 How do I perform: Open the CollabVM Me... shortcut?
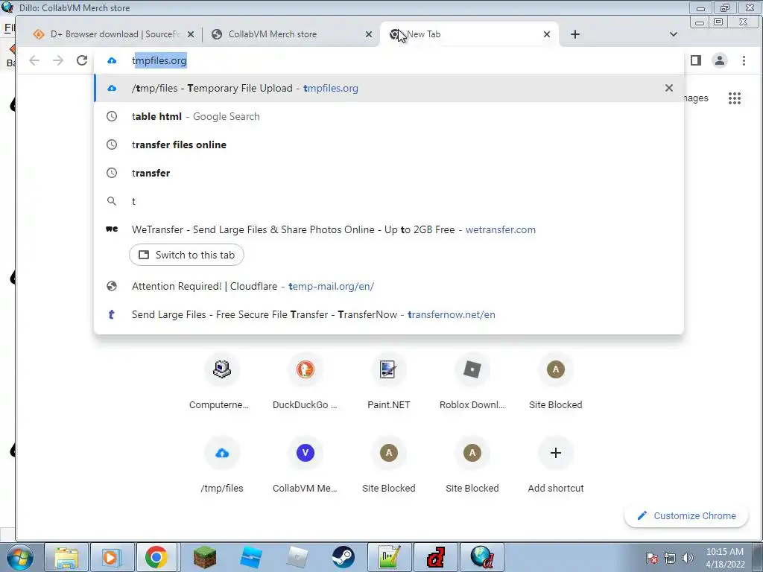point(305,465)
